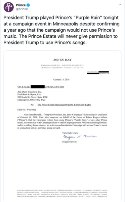Open the attached letter image's blank area
Screen dimensions: 125x202
(62, 166)
